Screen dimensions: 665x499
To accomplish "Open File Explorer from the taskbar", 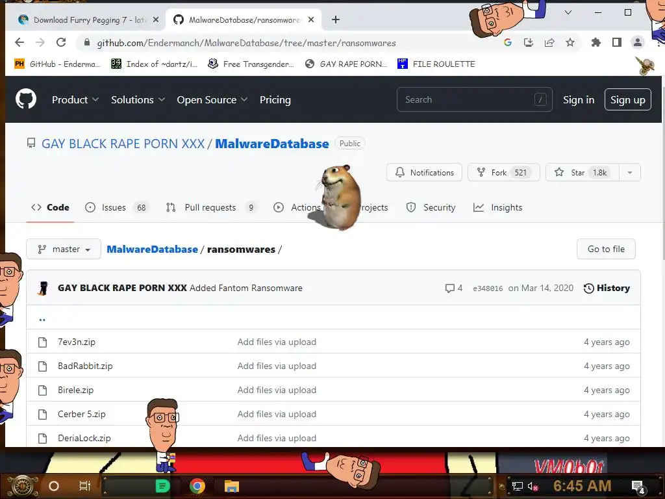I will tap(232, 486).
